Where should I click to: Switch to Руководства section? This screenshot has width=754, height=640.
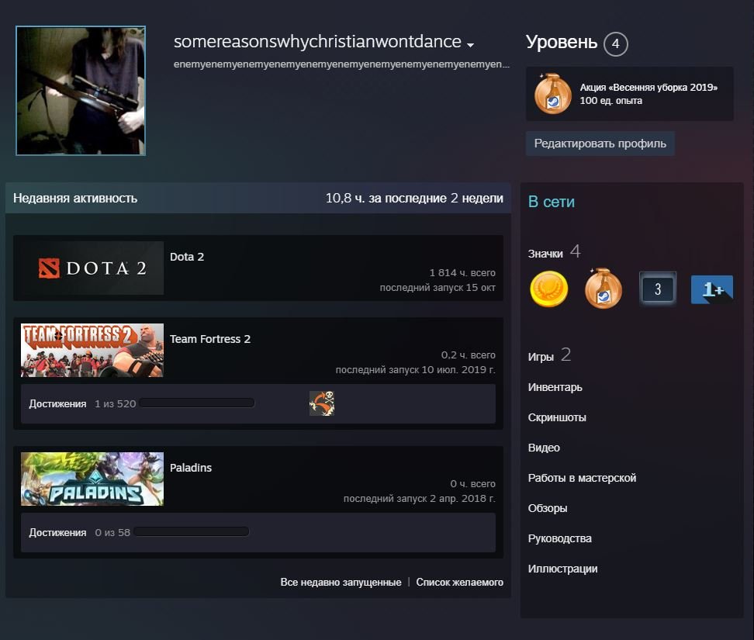coord(561,538)
